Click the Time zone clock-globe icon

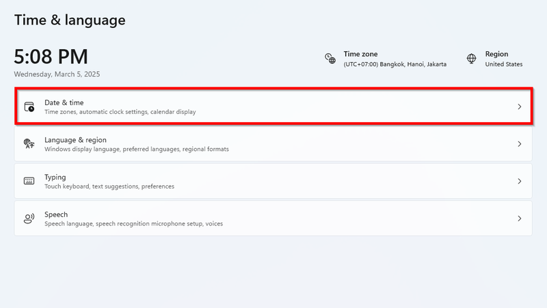point(330,58)
